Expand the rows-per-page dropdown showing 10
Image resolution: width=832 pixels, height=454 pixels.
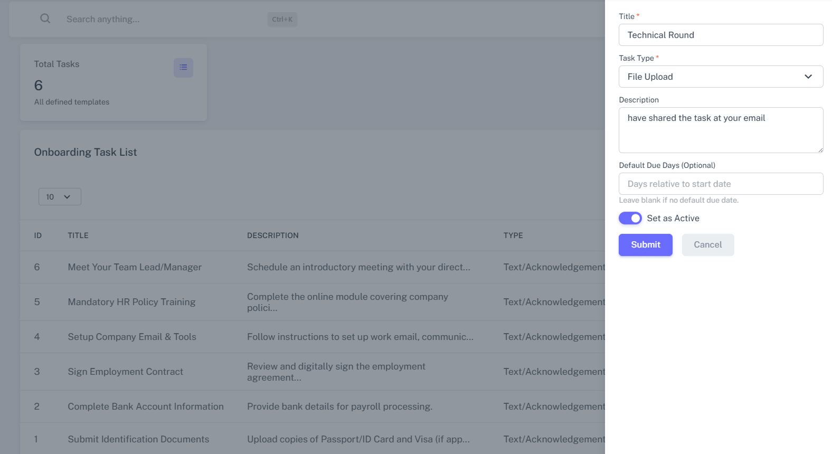click(x=60, y=197)
